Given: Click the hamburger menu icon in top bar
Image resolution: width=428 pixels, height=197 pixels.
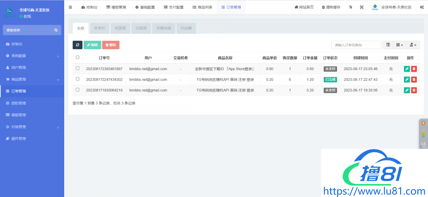Looking at the screenshot, I should coord(71,7).
